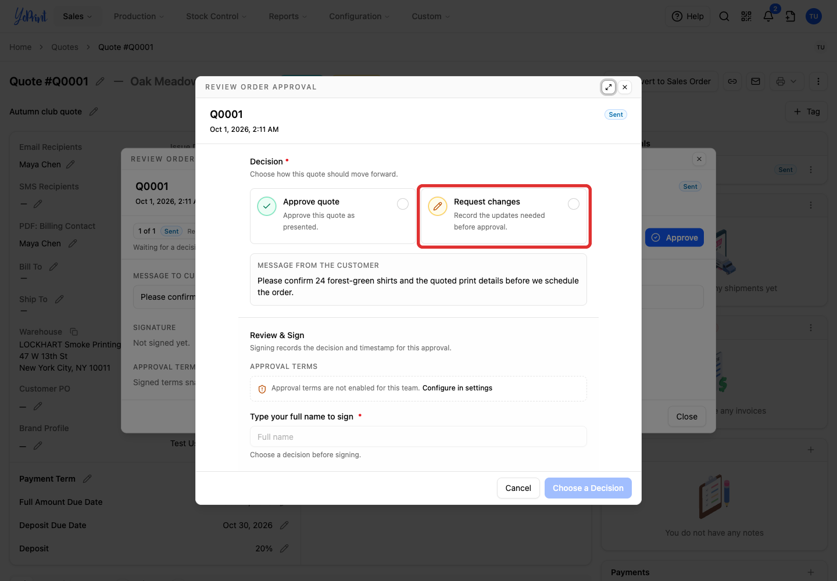This screenshot has width=837, height=581.
Task: Open the Production menu
Action: click(x=139, y=16)
